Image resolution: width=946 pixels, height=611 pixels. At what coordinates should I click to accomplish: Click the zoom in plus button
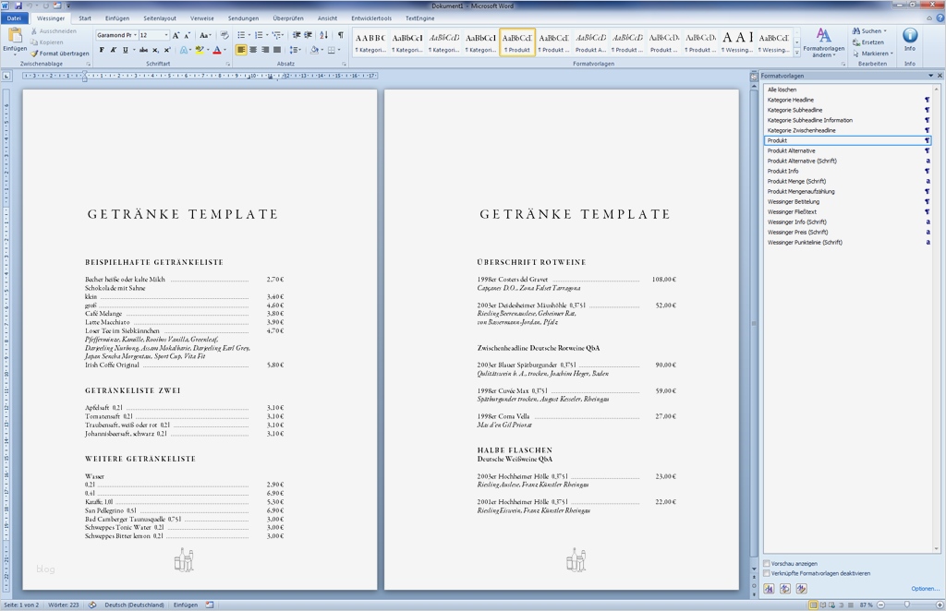[940, 605]
